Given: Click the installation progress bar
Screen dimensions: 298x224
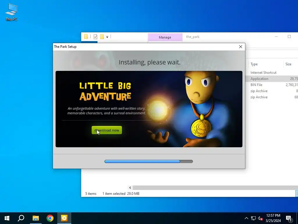Looking at the screenshot, I should pos(149,161).
